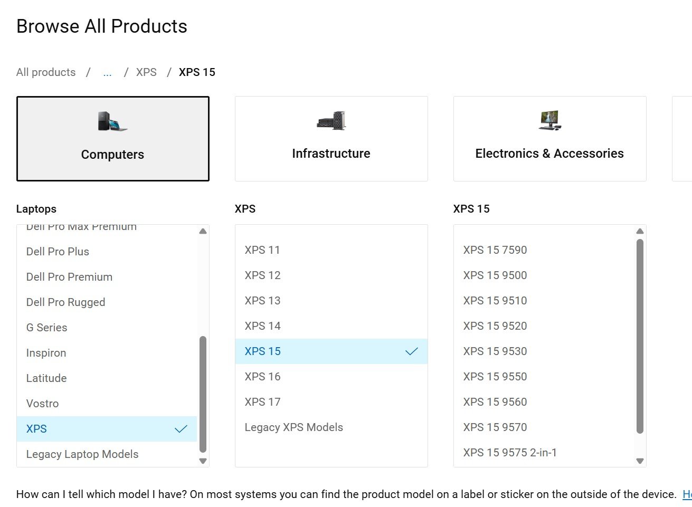Viewport: 692px width, 507px height.
Task: Click the XPS 15 list scroll-down arrow
Action: [640, 461]
